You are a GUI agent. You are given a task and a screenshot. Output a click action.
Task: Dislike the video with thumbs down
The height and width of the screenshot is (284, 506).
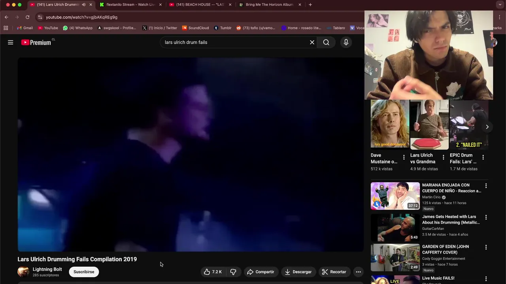[x=233, y=272]
